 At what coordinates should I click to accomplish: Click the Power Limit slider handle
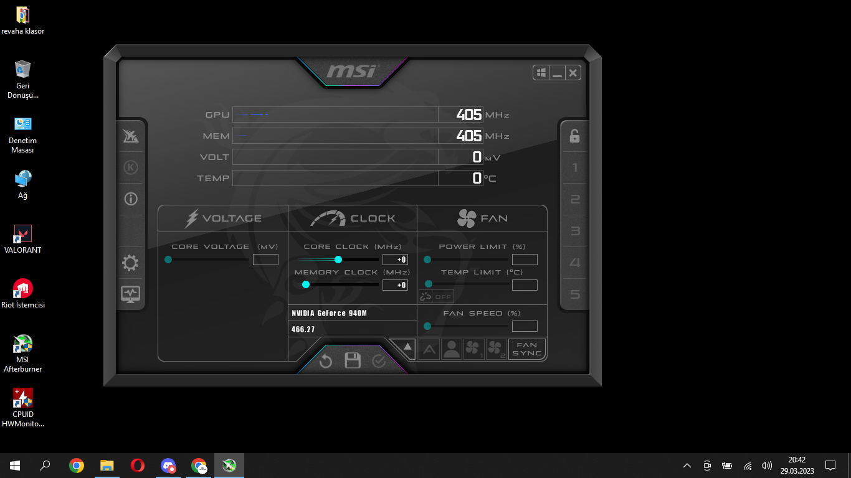pos(427,260)
